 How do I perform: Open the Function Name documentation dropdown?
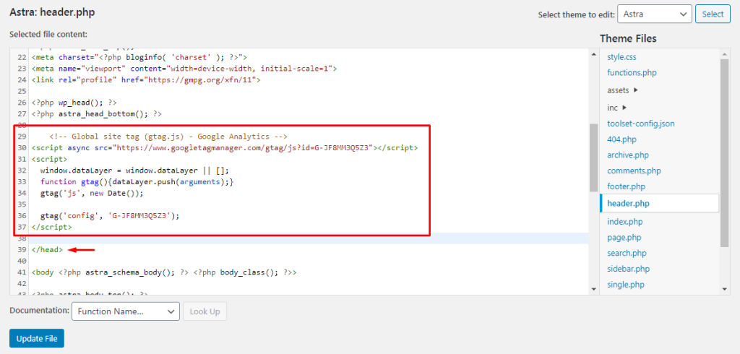pyautogui.click(x=126, y=311)
